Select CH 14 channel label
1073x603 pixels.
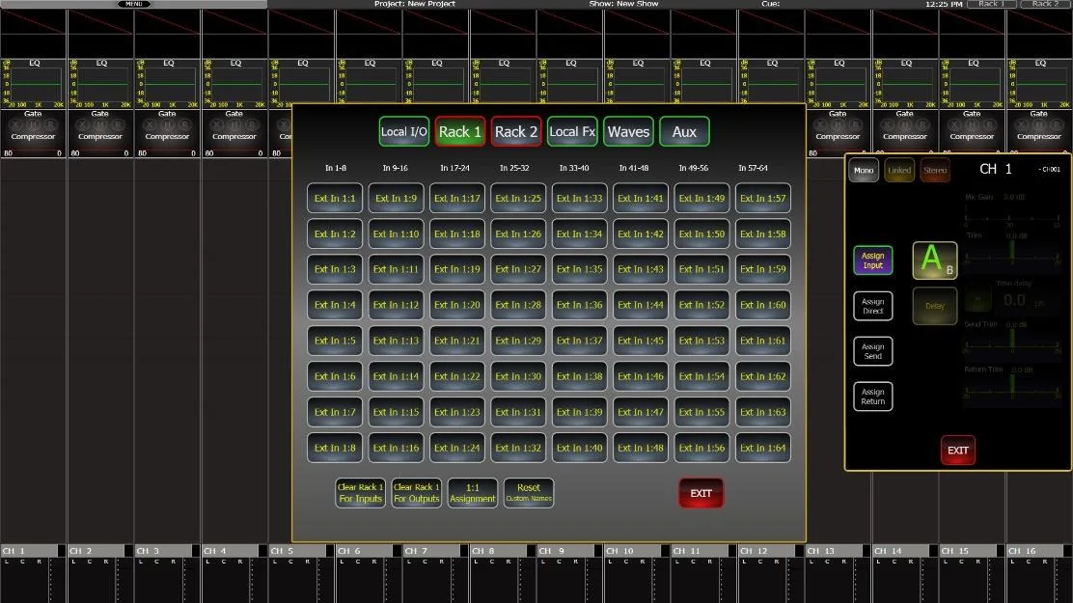900,550
